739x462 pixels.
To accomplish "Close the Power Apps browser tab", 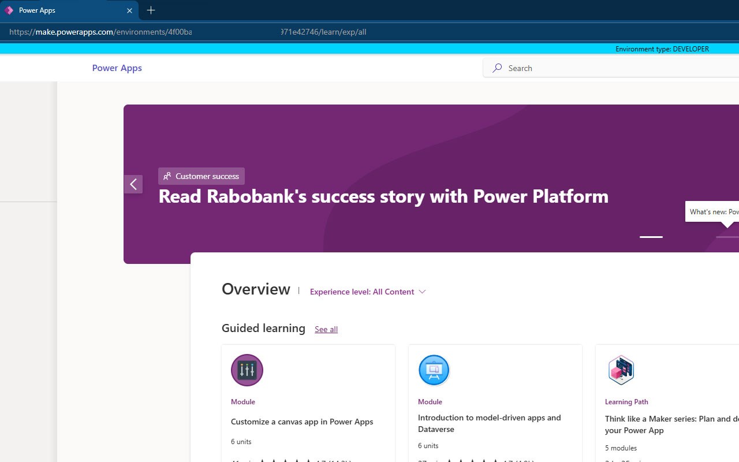I will pyautogui.click(x=129, y=10).
